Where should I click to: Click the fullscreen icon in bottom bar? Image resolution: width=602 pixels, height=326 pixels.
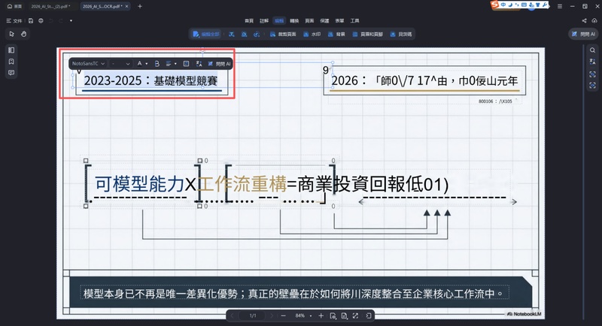[x=355, y=315]
